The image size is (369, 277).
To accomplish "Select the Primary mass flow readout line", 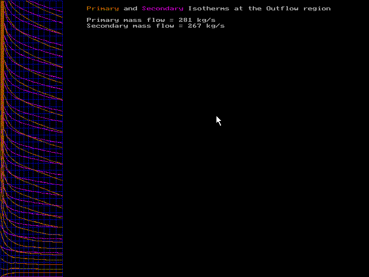I will [151, 20].
